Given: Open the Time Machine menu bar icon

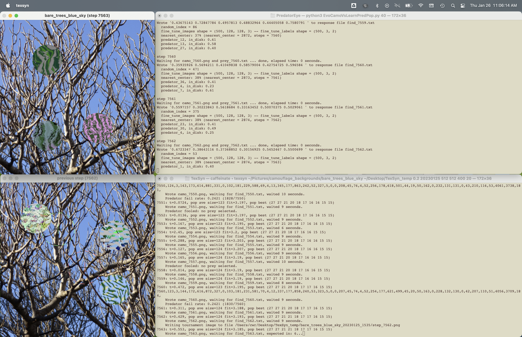Looking at the screenshot, I should pyautogui.click(x=442, y=5).
